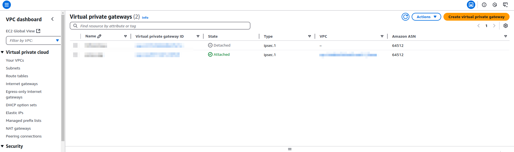Collapse the VPC dashboard side panel
This screenshot has width=514, height=152.
coord(52,19)
